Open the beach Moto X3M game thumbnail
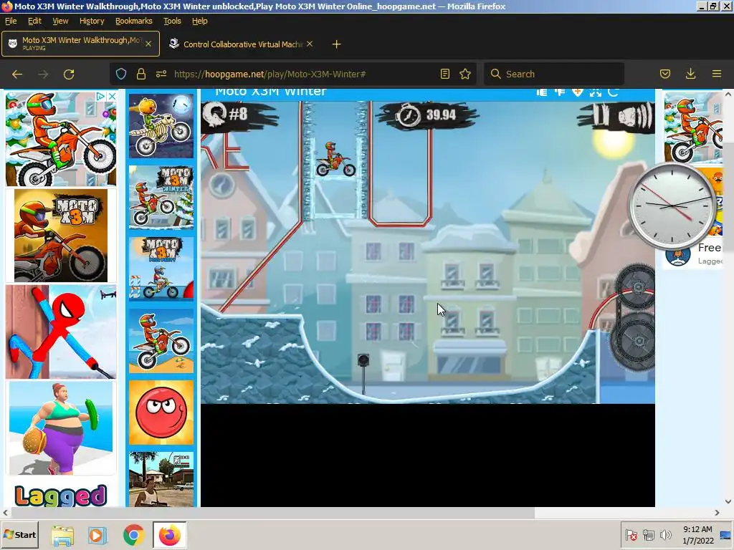 [161, 340]
